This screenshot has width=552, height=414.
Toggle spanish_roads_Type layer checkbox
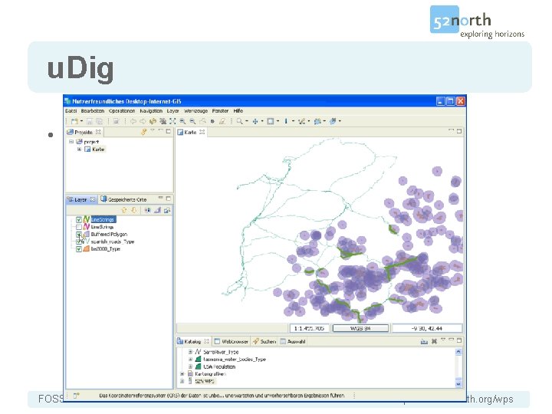[79, 242]
